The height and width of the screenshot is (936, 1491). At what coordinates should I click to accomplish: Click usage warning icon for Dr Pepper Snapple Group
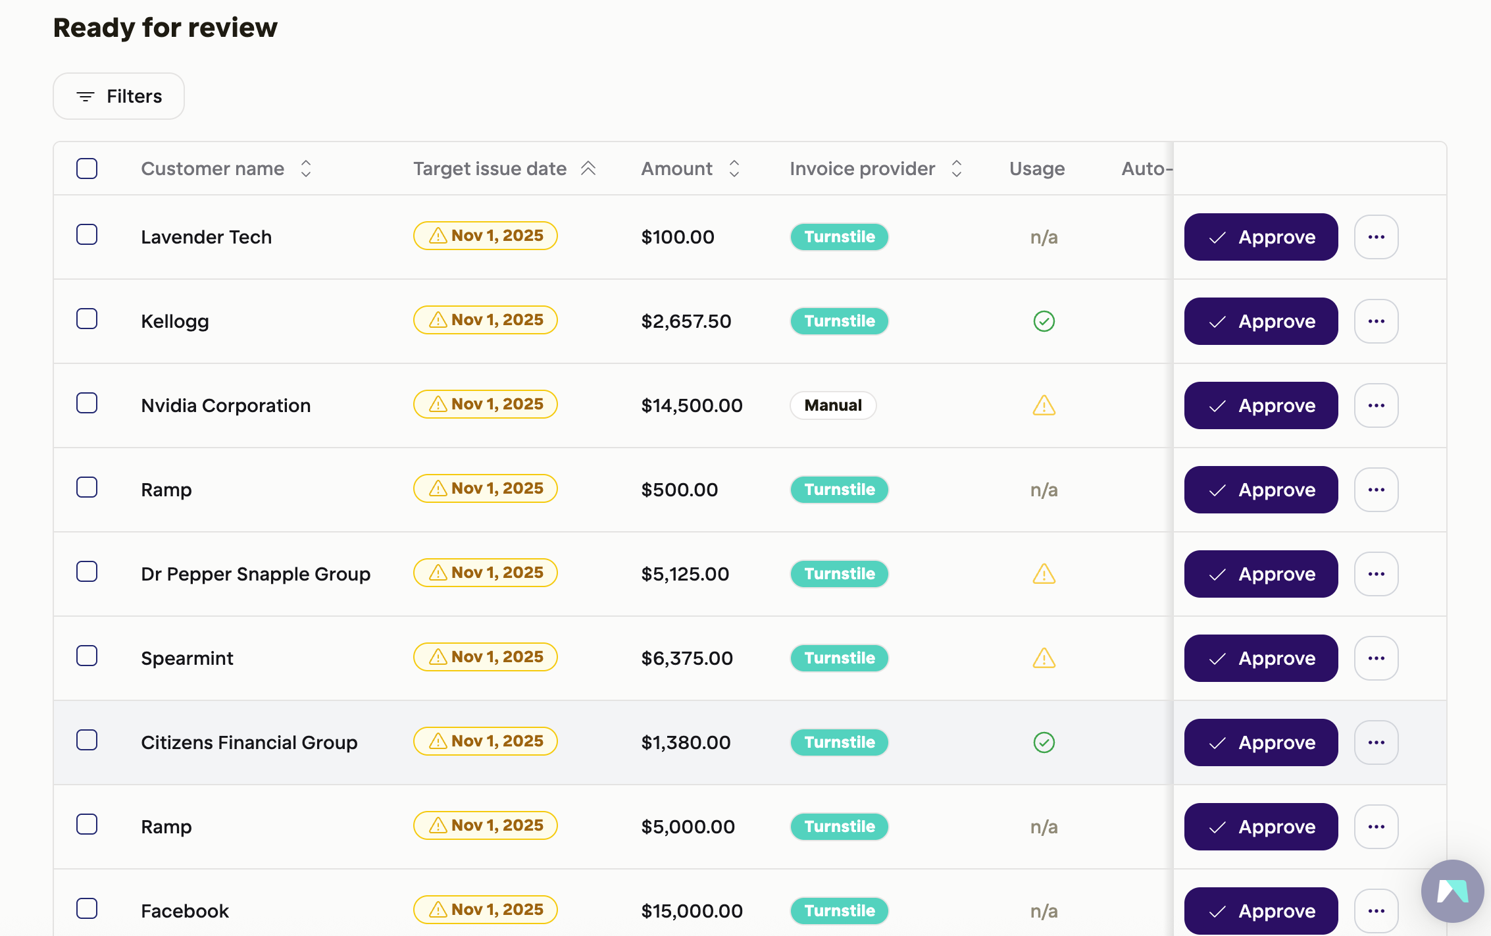pos(1044,574)
